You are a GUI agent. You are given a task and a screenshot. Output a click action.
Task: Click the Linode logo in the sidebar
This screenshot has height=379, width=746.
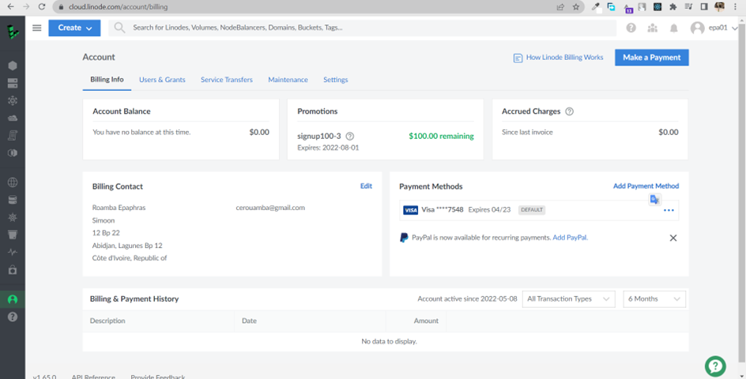13,32
